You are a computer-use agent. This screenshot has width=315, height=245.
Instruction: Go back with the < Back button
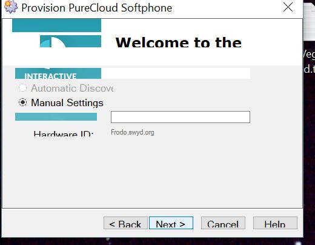[125, 223]
